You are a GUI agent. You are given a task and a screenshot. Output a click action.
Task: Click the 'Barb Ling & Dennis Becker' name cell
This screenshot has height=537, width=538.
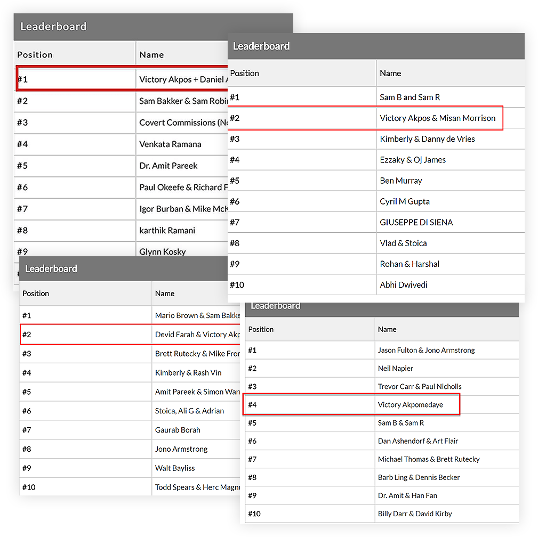[447, 477]
